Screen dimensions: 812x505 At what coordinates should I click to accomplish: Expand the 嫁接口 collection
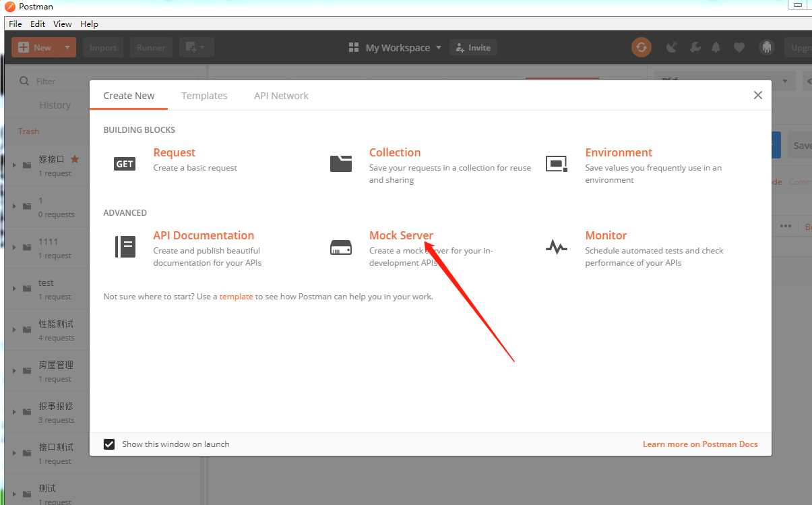(14, 165)
